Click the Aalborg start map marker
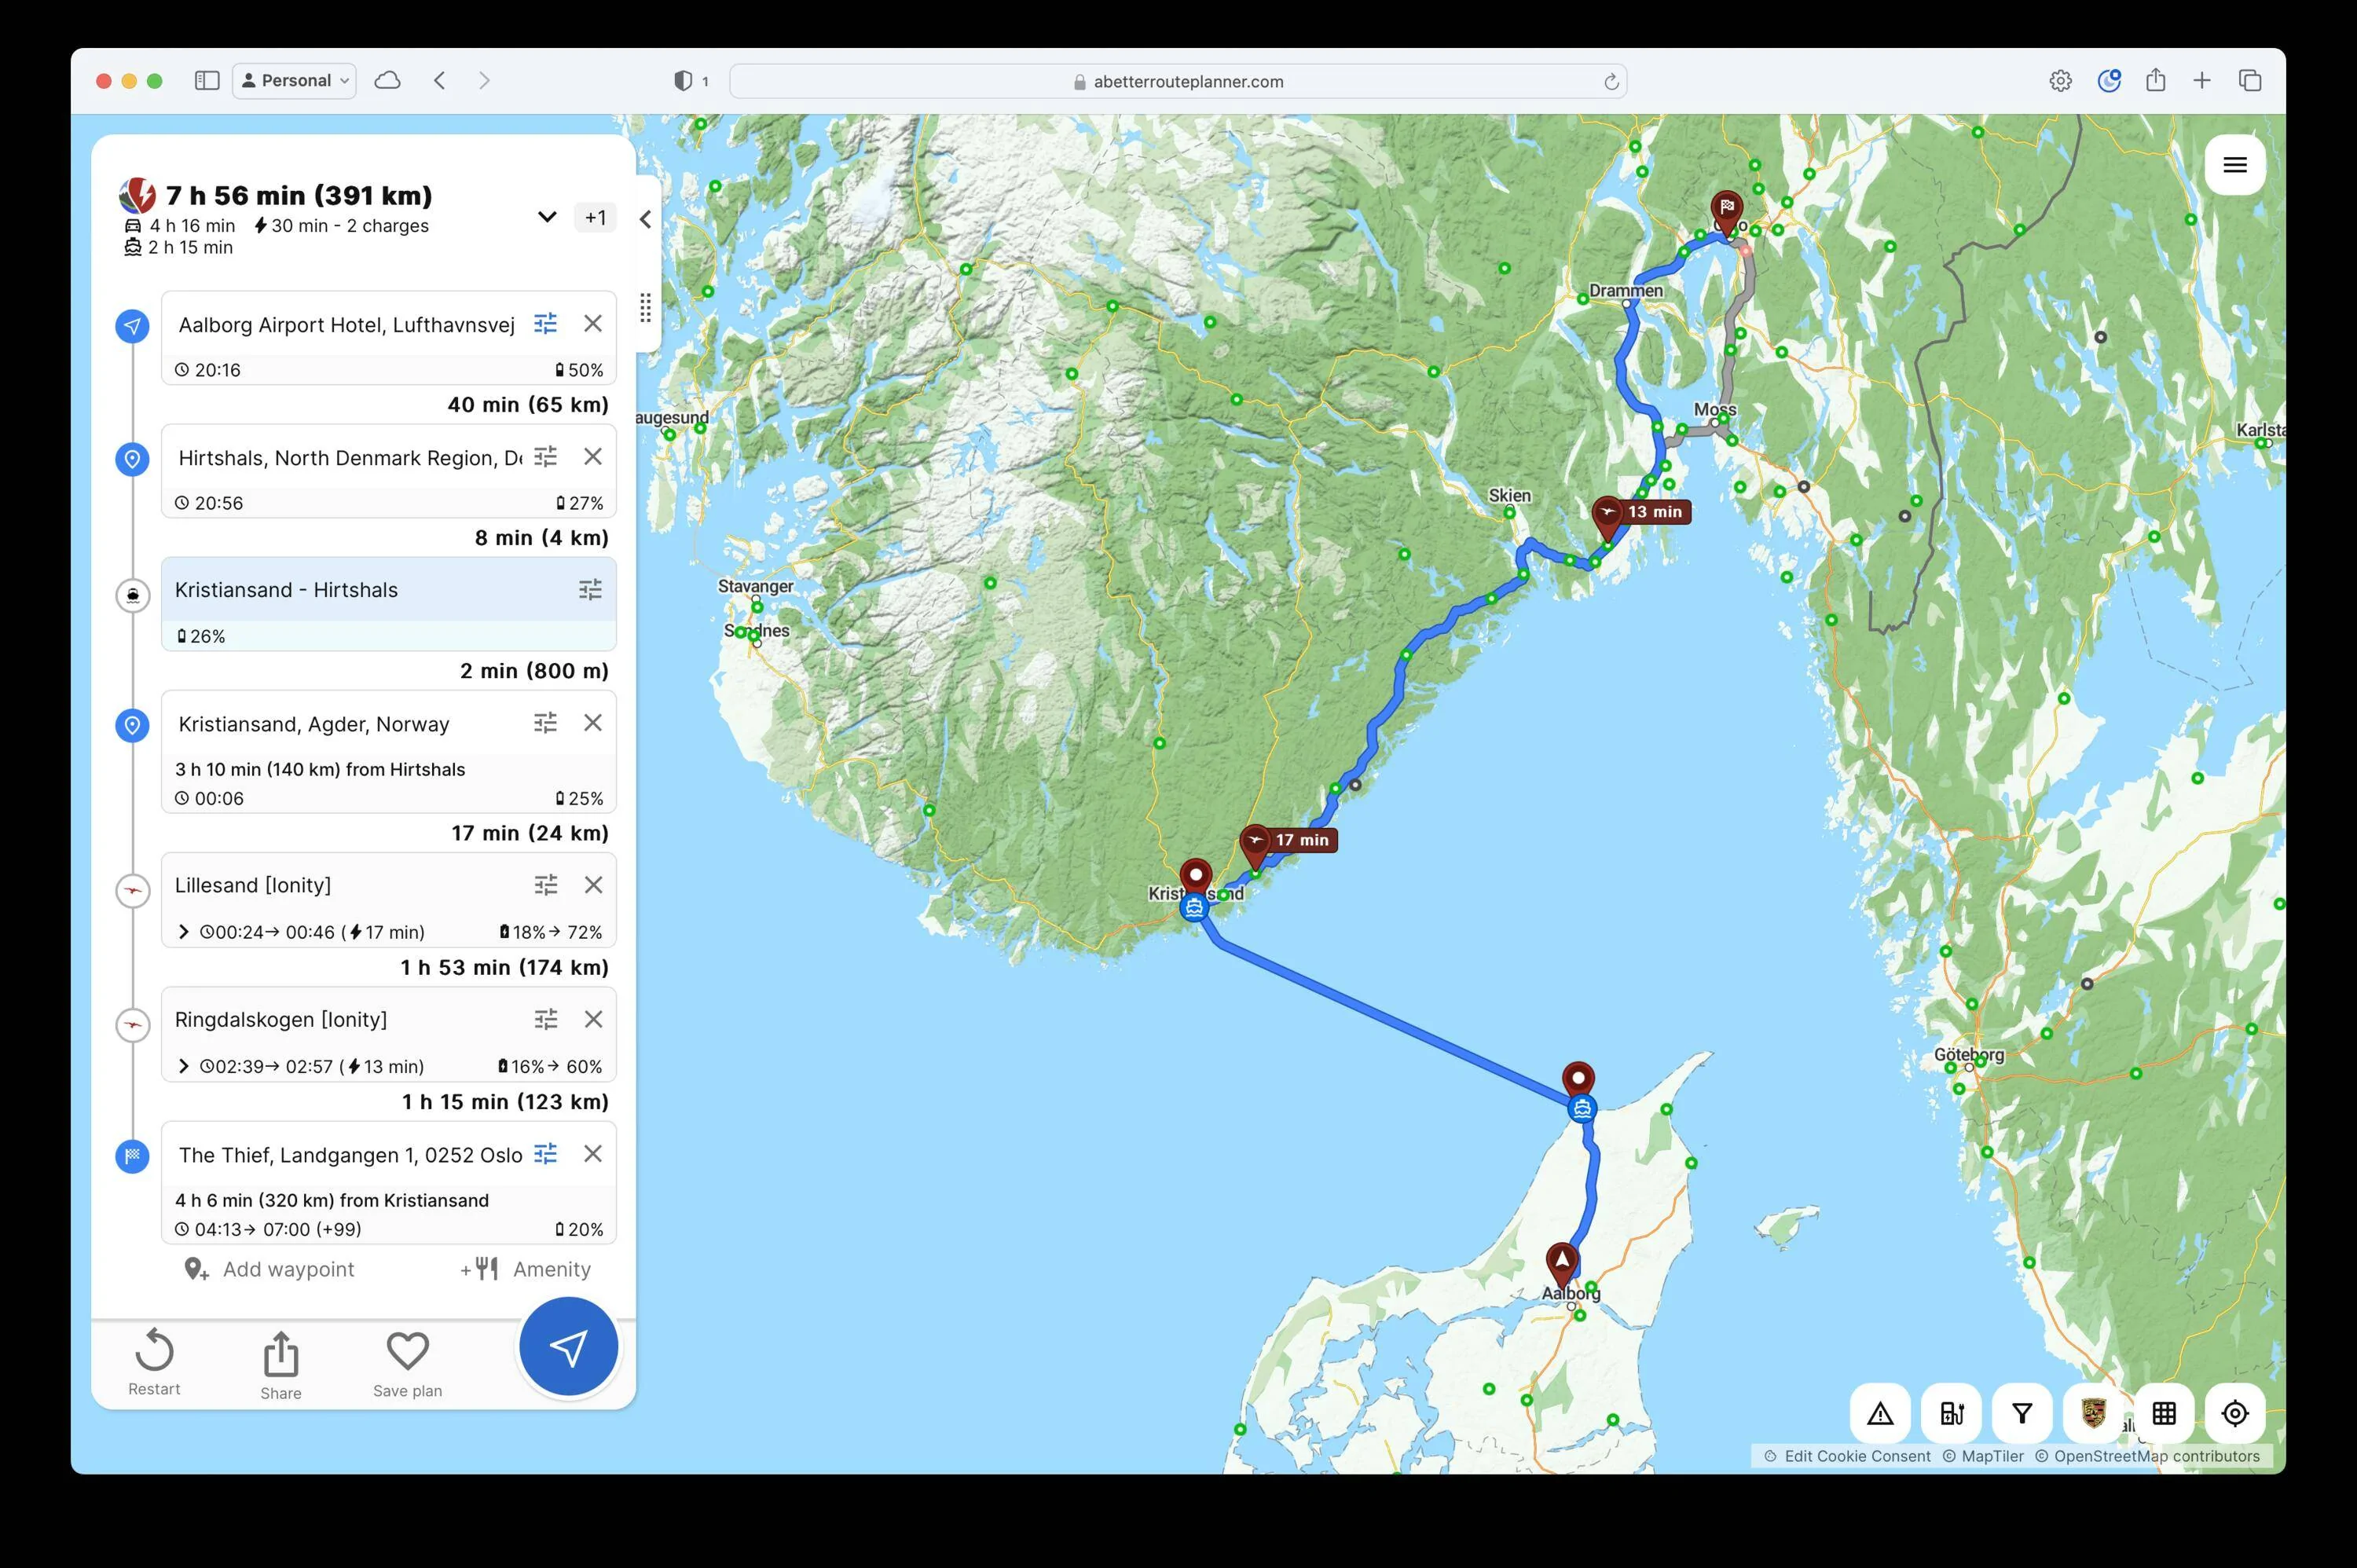 click(x=1562, y=1263)
